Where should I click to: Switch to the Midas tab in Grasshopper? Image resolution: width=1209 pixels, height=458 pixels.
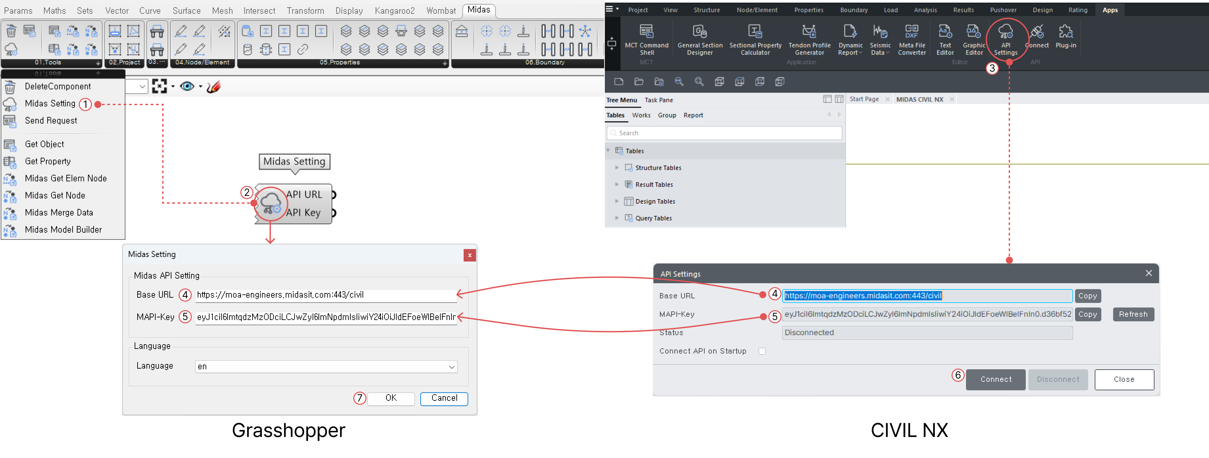pos(479,10)
